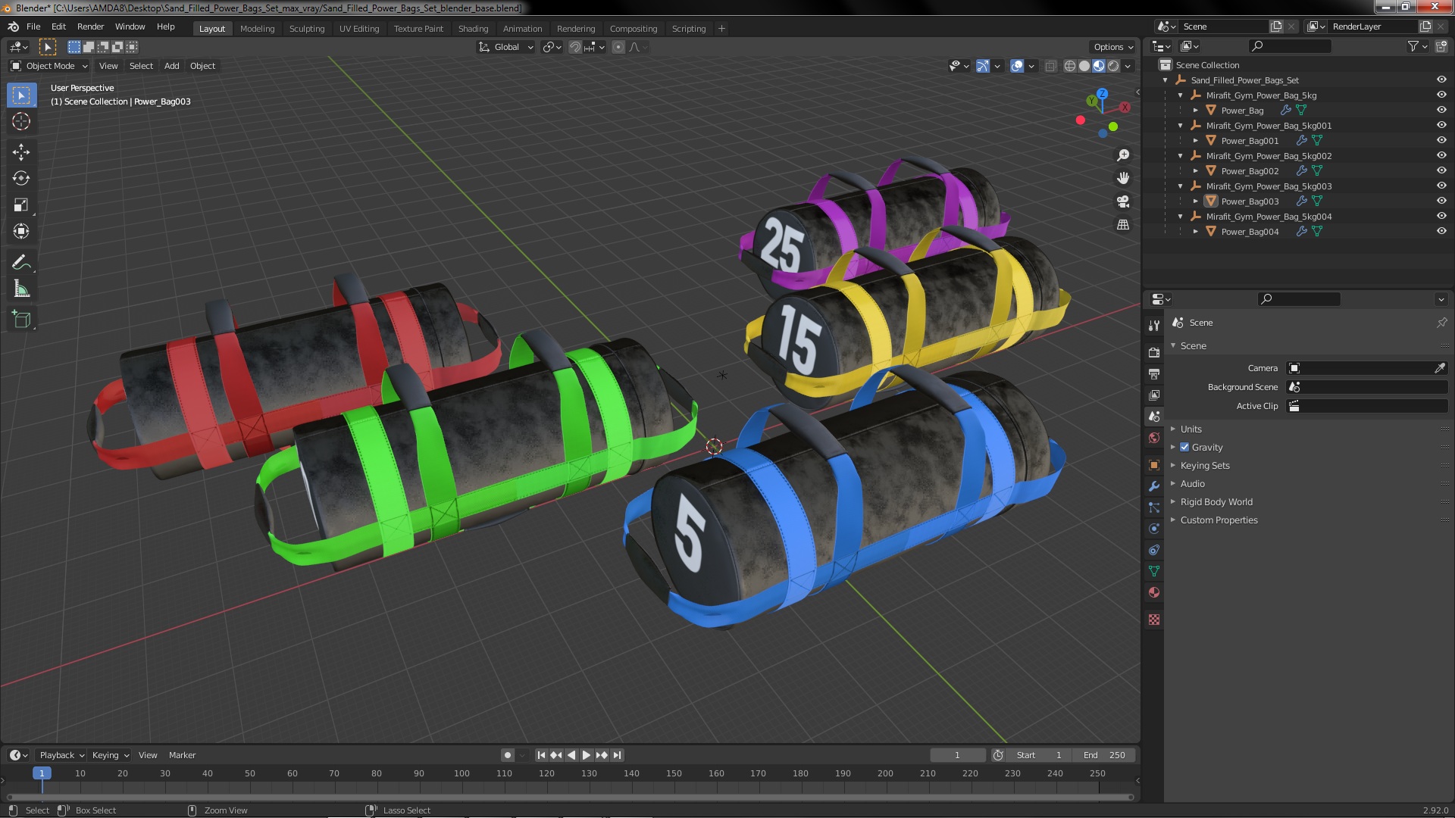Viewport: 1455px width, 818px height.
Task: Click the current frame number field
Action: (x=957, y=755)
